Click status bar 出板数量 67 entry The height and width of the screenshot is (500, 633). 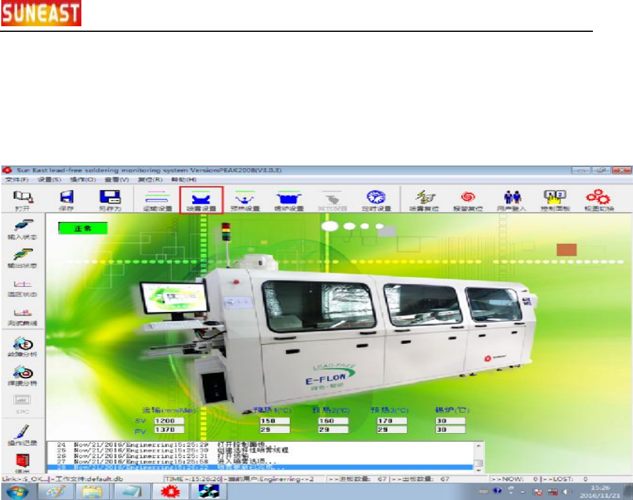420,479
